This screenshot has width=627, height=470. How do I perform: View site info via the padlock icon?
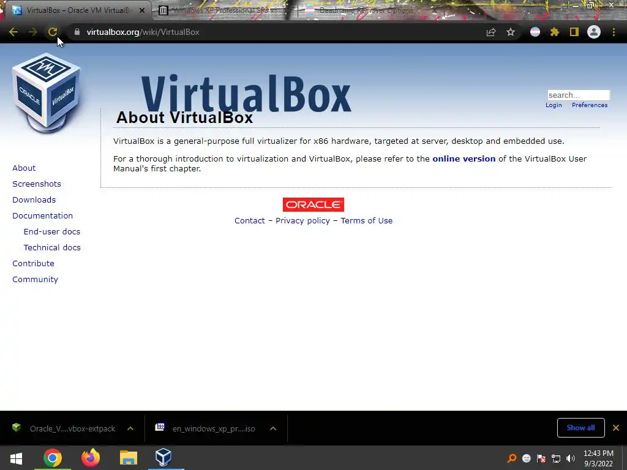pos(77,32)
